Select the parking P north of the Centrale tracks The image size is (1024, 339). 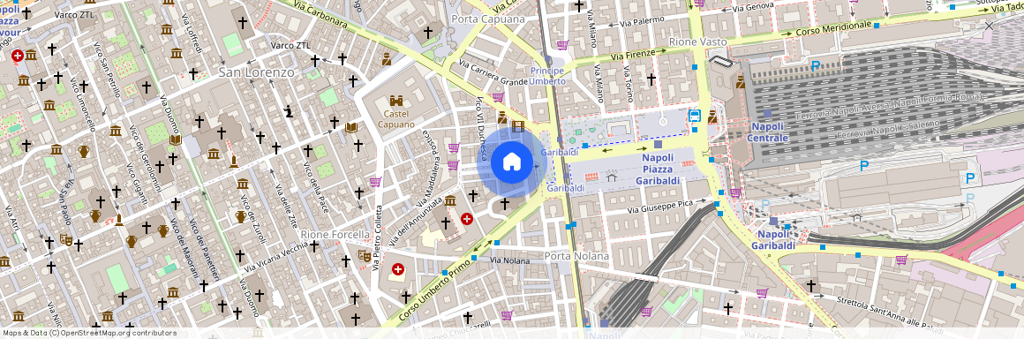click(x=815, y=65)
